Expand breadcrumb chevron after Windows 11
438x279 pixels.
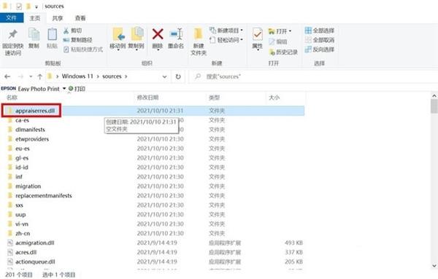pos(98,76)
